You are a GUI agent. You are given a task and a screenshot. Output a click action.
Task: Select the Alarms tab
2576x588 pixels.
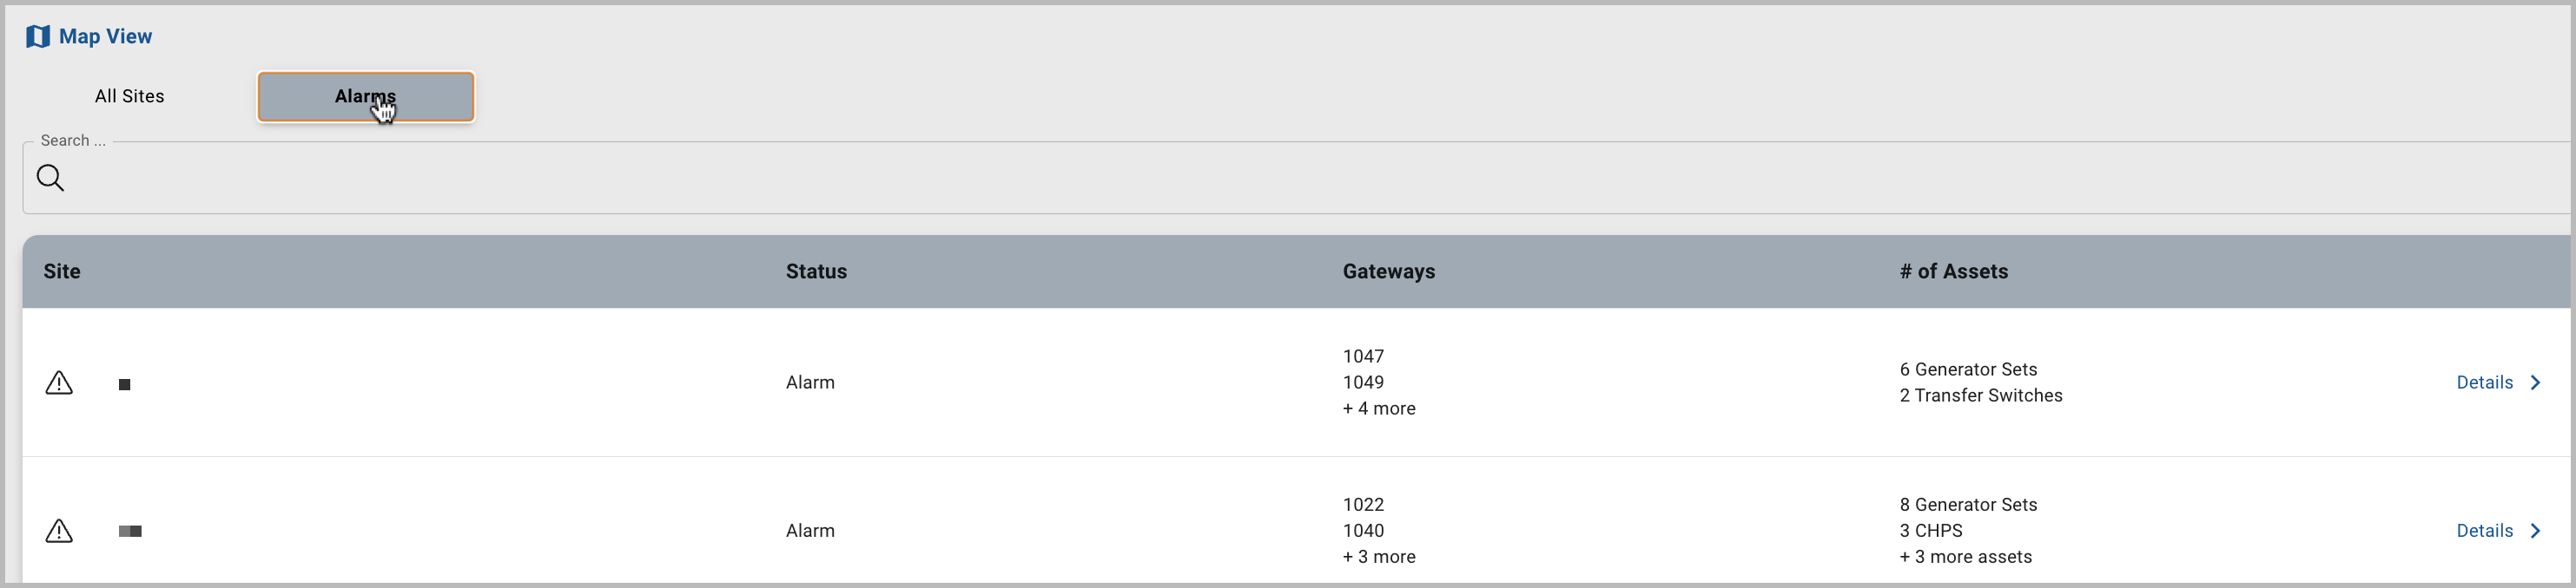365,97
